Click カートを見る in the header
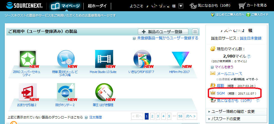This screenshot has height=124, width=274. click(257, 5)
